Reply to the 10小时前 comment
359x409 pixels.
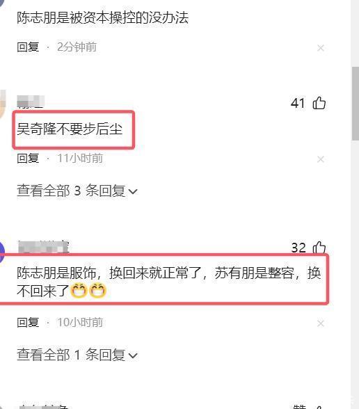click(x=28, y=323)
